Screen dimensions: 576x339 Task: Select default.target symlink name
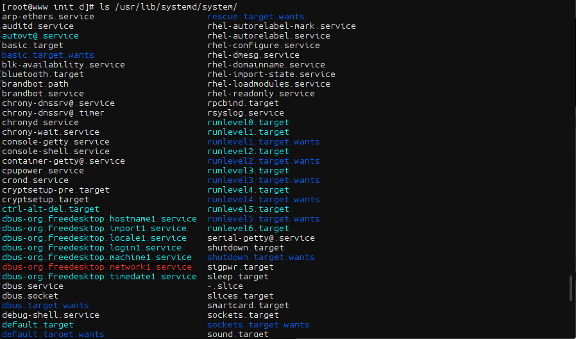click(x=38, y=324)
